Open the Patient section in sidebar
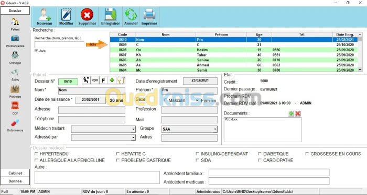Screen dimensions: 367x195 [15, 22]
